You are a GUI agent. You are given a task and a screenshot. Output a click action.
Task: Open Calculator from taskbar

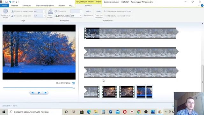pyautogui.click(x=103, y=112)
